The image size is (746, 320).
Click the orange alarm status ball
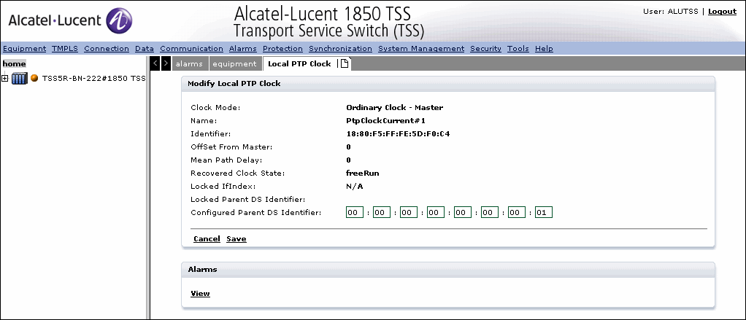pyautogui.click(x=34, y=78)
